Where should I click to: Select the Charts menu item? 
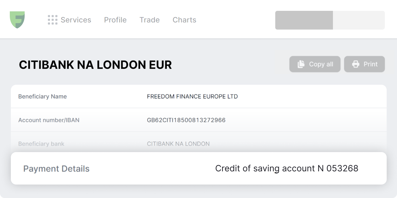pos(184,20)
